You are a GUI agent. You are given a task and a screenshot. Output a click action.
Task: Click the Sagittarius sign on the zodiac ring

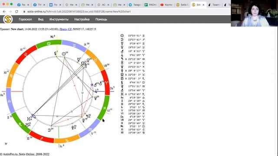click(x=42, y=139)
